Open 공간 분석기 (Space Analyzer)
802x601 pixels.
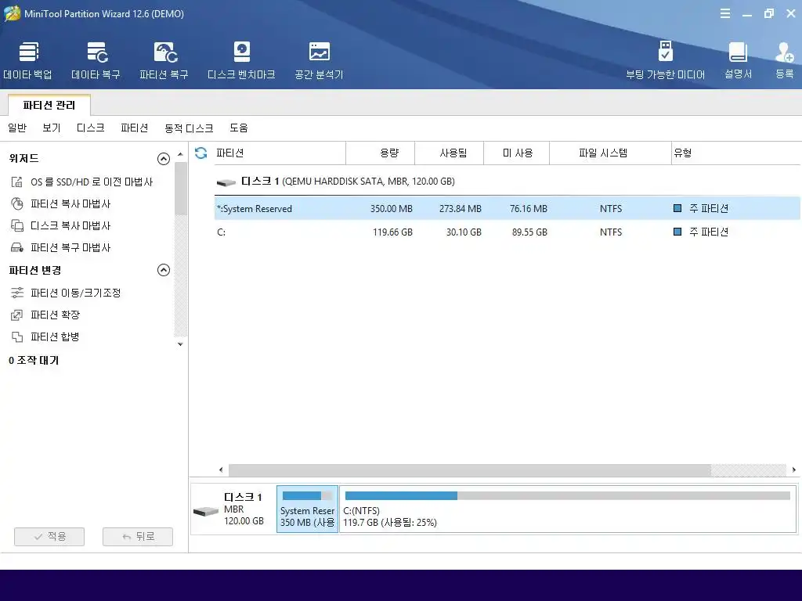[x=320, y=60]
